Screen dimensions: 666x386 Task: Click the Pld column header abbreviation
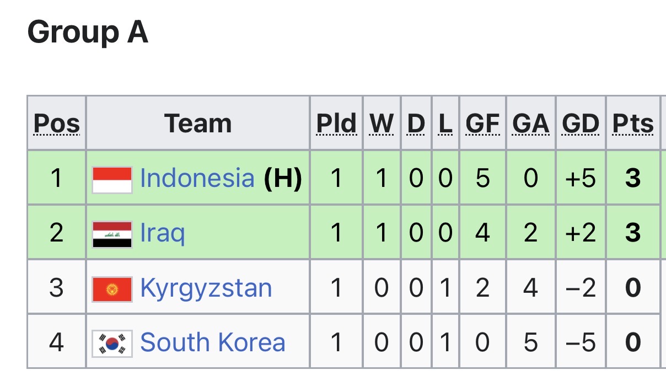point(336,124)
